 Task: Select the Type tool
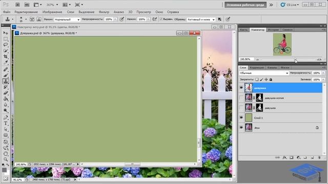(6, 123)
